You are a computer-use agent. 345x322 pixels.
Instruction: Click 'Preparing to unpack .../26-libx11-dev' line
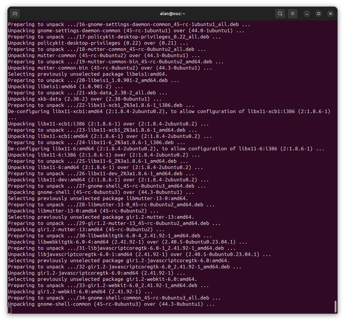pos(101,174)
